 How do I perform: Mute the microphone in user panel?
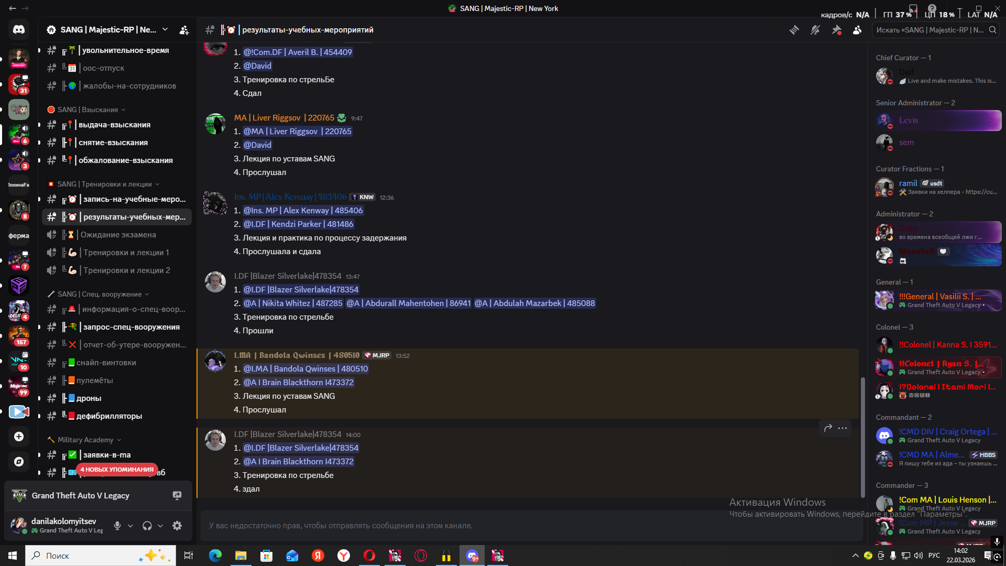point(117,526)
